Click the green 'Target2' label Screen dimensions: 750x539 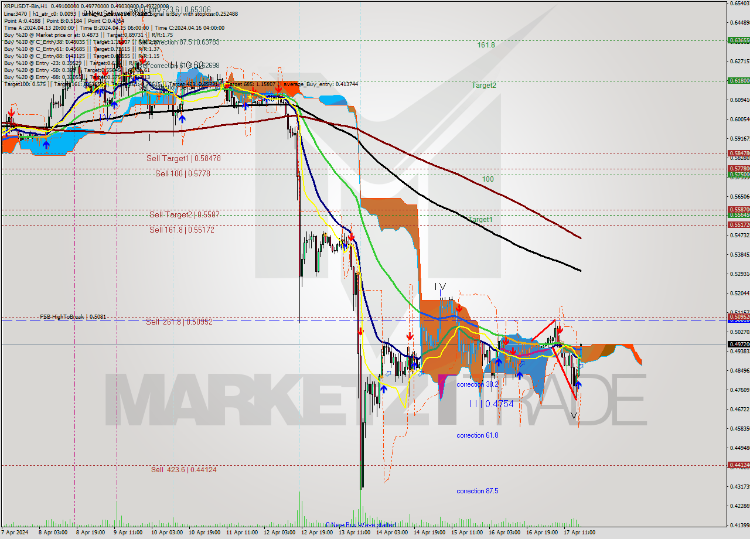(484, 85)
